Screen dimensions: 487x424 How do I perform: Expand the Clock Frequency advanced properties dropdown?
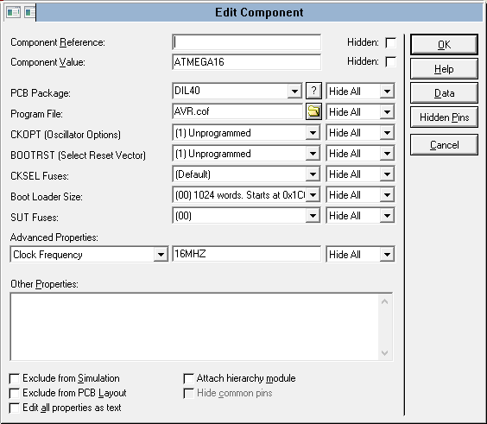(x=161, y=255)
